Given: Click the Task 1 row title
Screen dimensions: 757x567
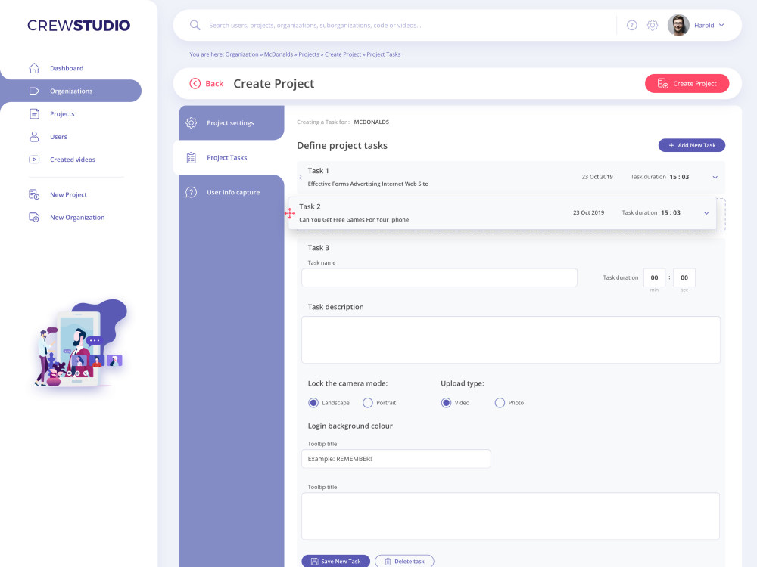Looking at the screenshot, I should point(318,171).
